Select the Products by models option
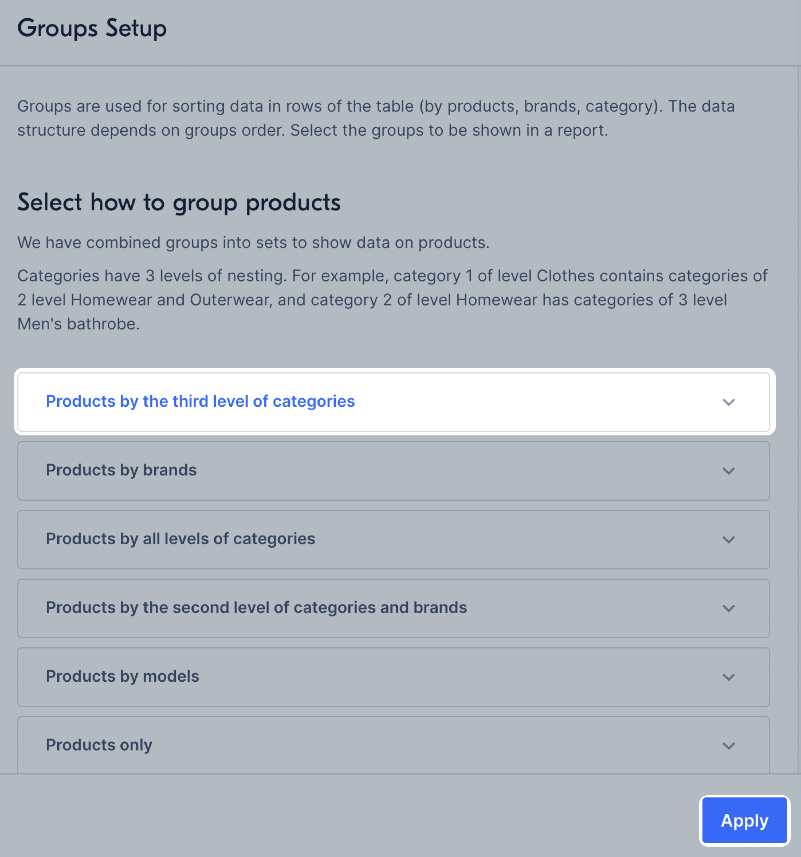The image size is (801, 857). 393,677
